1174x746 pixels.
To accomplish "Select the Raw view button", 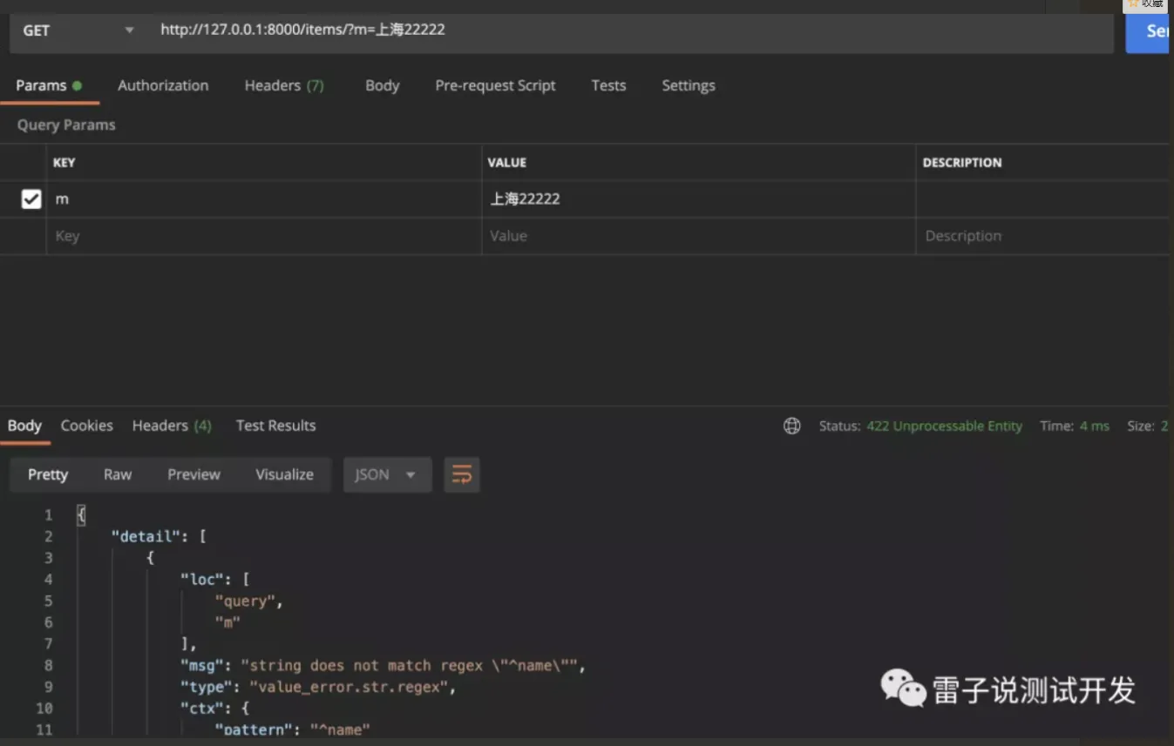I will (118, 474).
